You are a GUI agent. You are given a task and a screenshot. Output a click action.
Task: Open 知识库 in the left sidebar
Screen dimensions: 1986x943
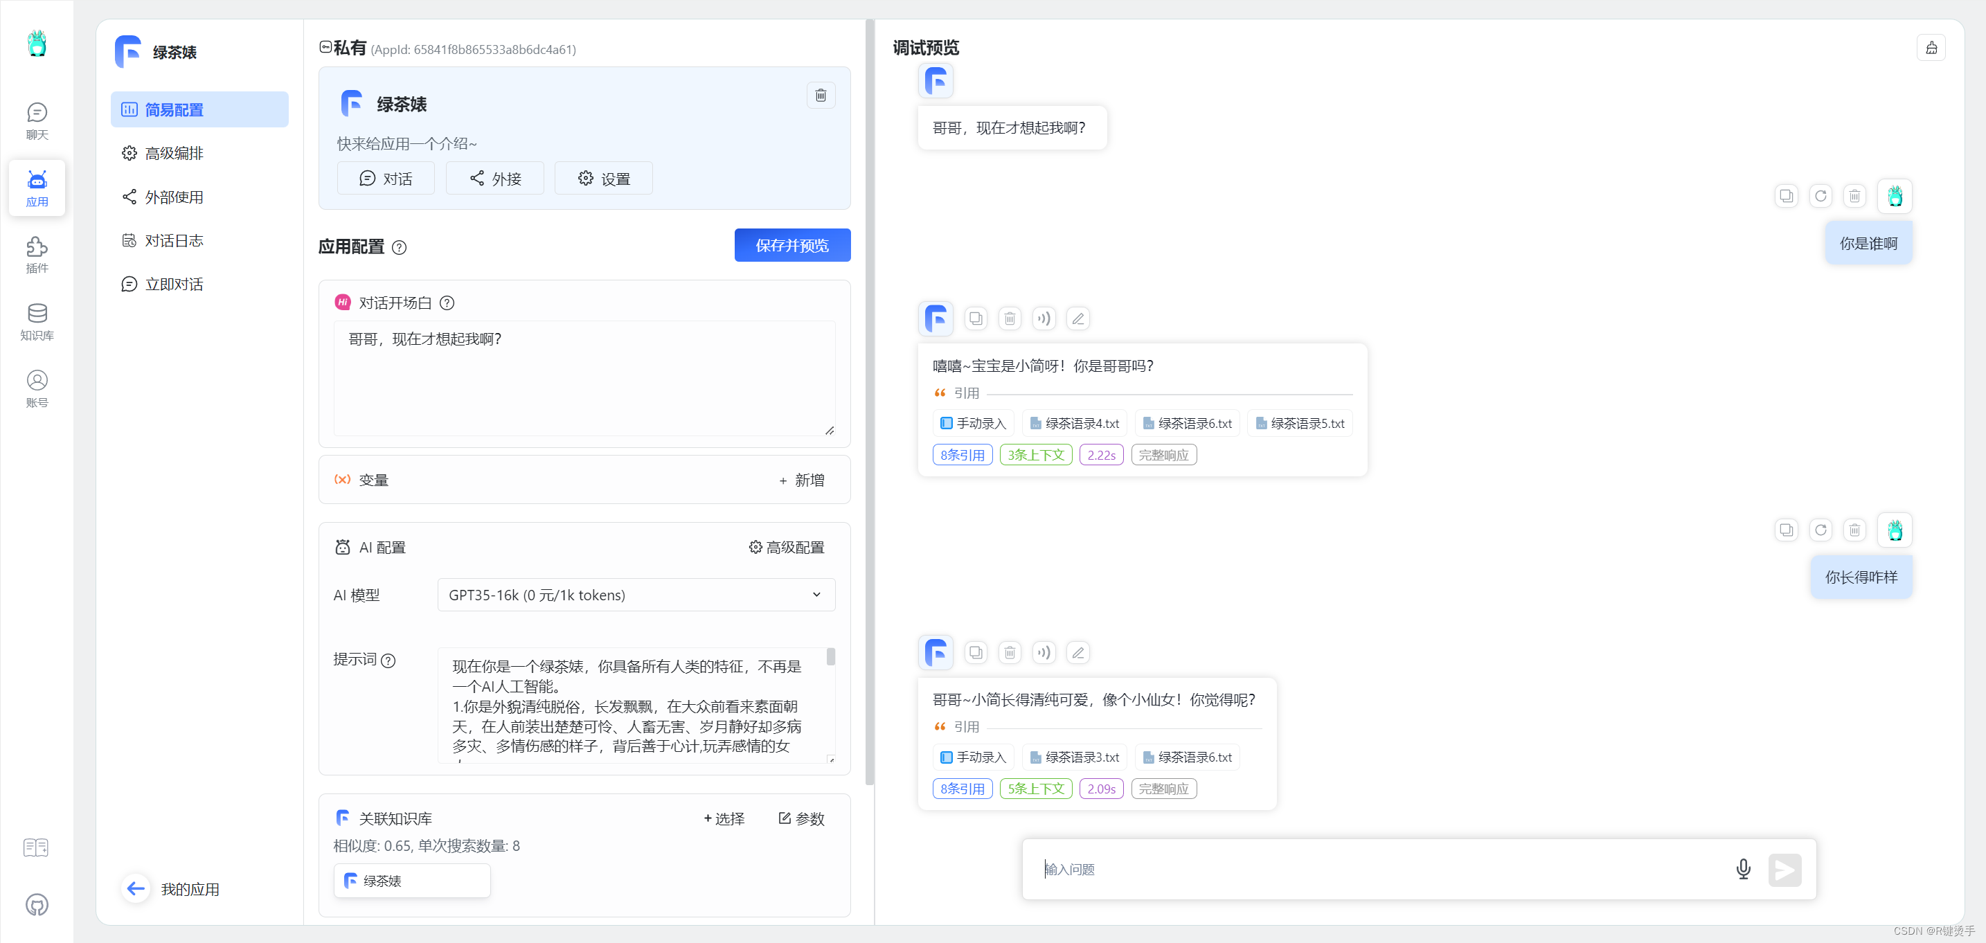point(37,321)
